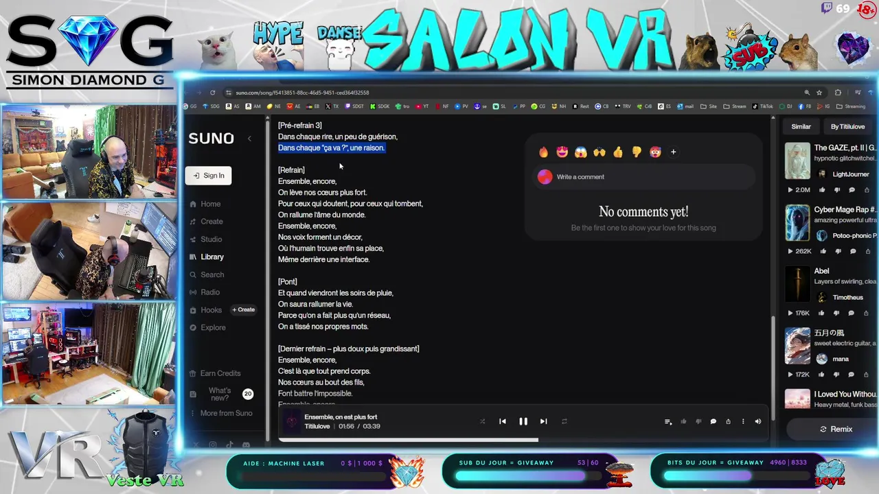Seek on the song progress bar

click(x=523, y=440)
